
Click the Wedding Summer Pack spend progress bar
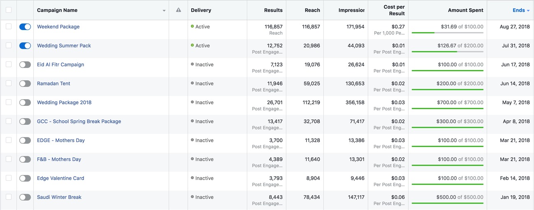(x=448, y=51)
